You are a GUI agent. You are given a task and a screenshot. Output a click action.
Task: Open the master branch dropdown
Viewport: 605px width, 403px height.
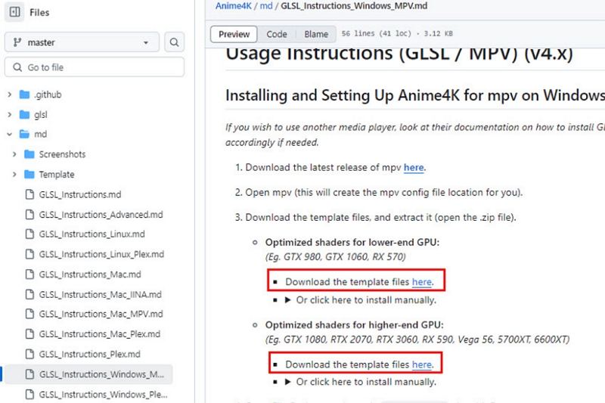coord(82,42)
